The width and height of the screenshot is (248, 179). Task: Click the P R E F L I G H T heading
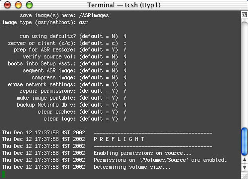(119, 139)
